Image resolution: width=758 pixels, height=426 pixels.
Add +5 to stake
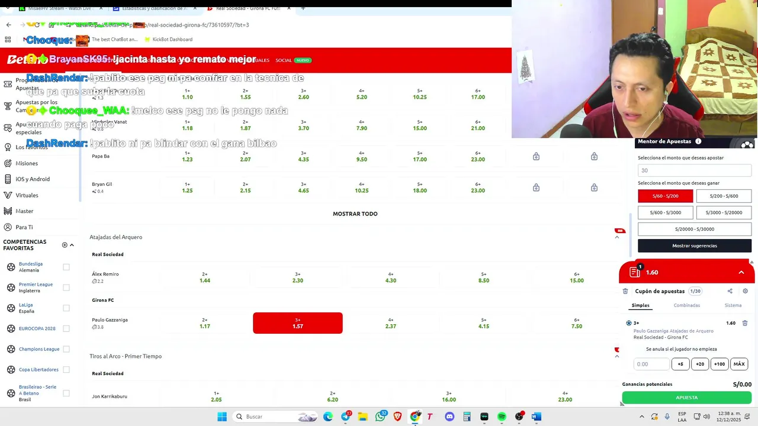point(680,364)
